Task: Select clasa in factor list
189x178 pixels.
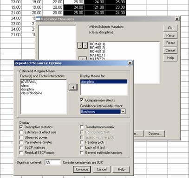Action: pos(25,86)
